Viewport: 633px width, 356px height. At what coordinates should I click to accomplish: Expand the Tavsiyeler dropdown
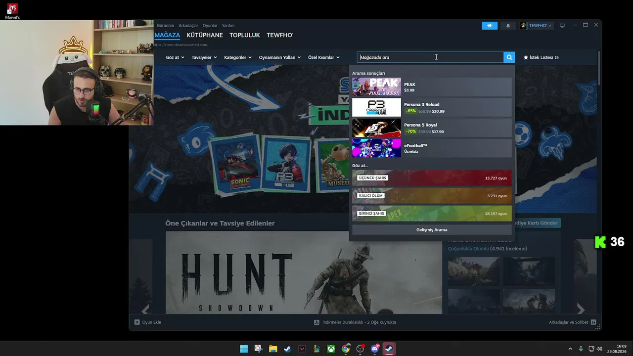click(204, 57)
